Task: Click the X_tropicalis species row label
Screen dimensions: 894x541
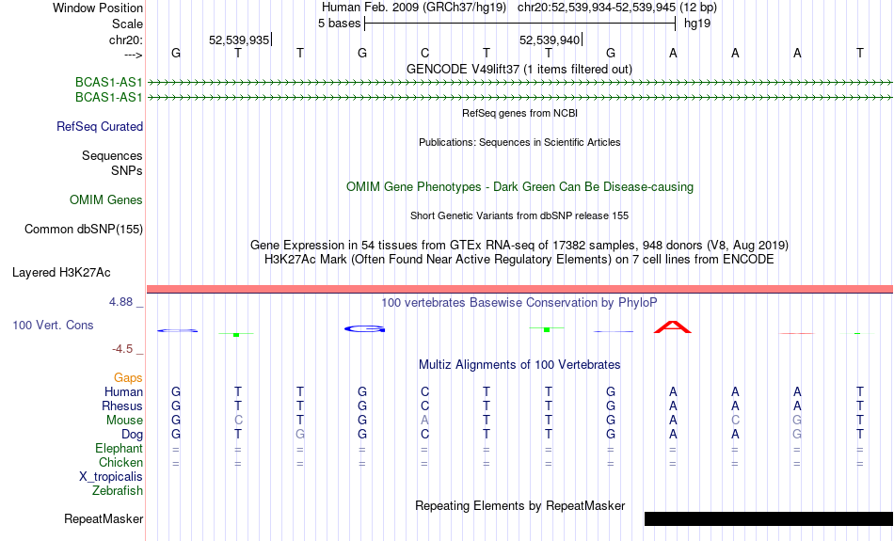Action: coord(111,477)
